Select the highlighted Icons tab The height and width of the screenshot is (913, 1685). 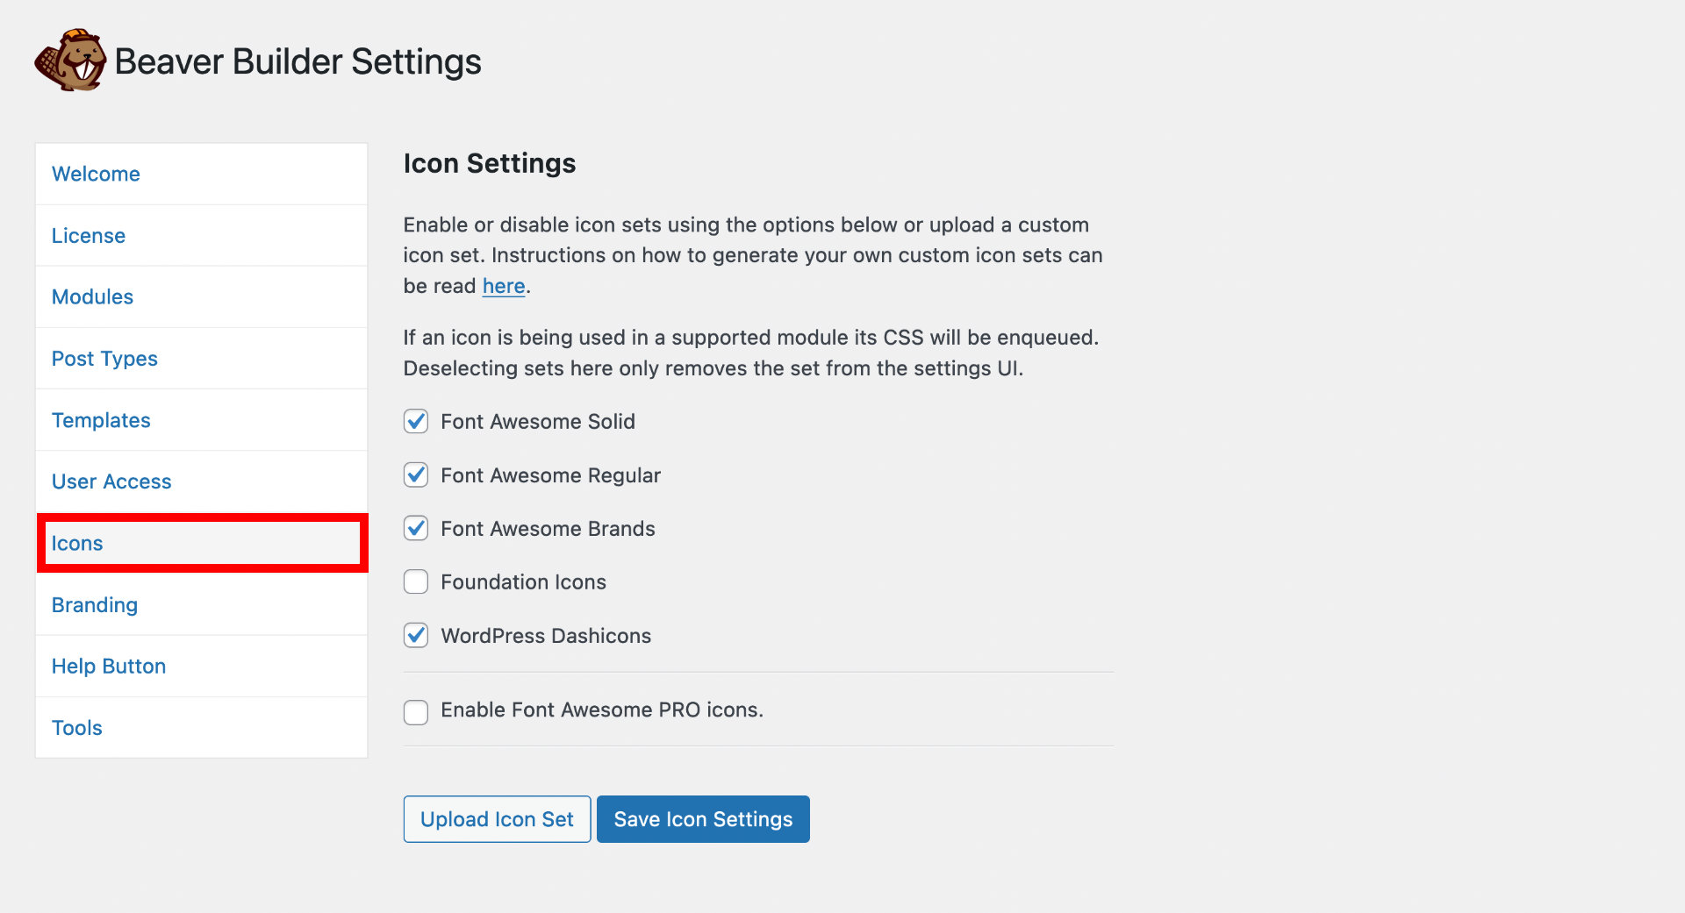click(77, 543)
